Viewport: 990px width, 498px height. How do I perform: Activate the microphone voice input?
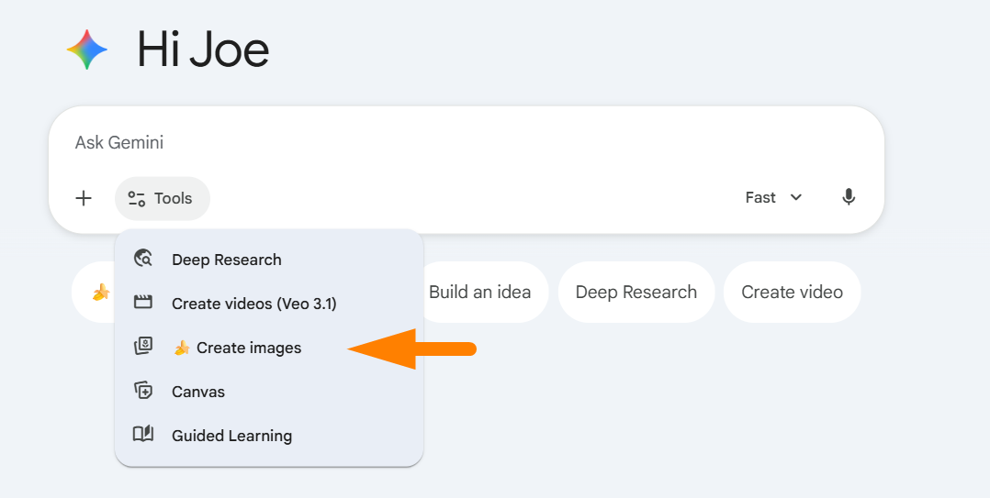coord(849,197)
